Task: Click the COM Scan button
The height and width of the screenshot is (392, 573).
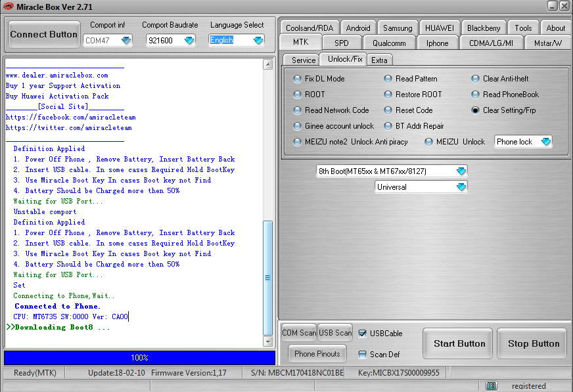Action: tap(299, 333)
